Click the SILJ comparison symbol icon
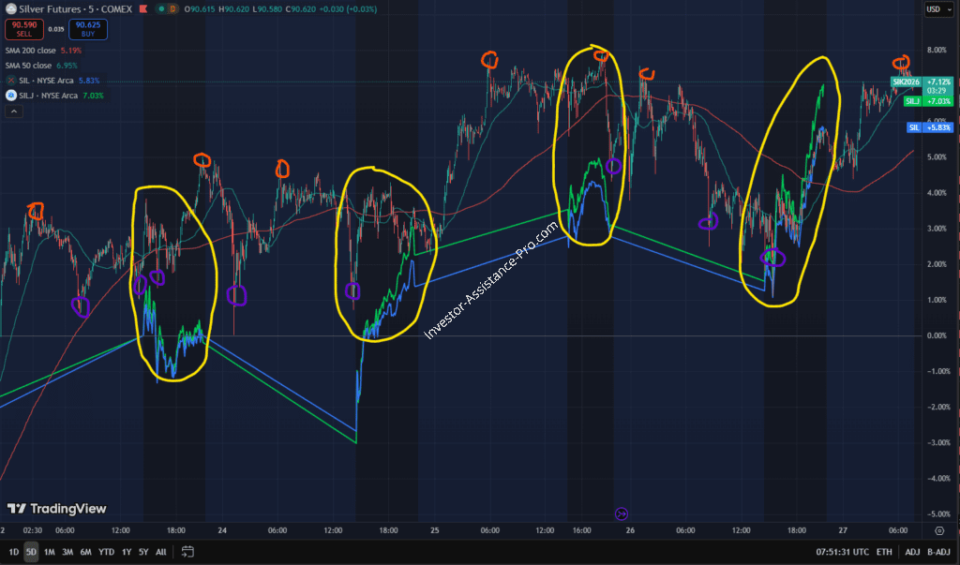The image size is (960, 565). 10,96
